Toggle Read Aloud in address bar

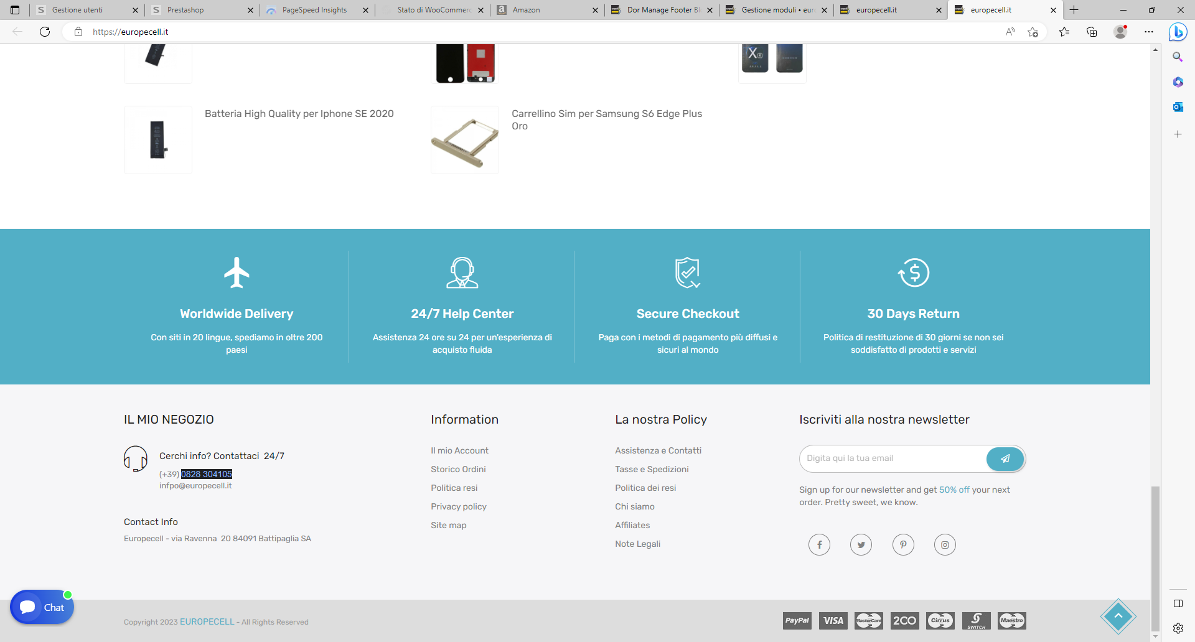tap(1010, 32)
